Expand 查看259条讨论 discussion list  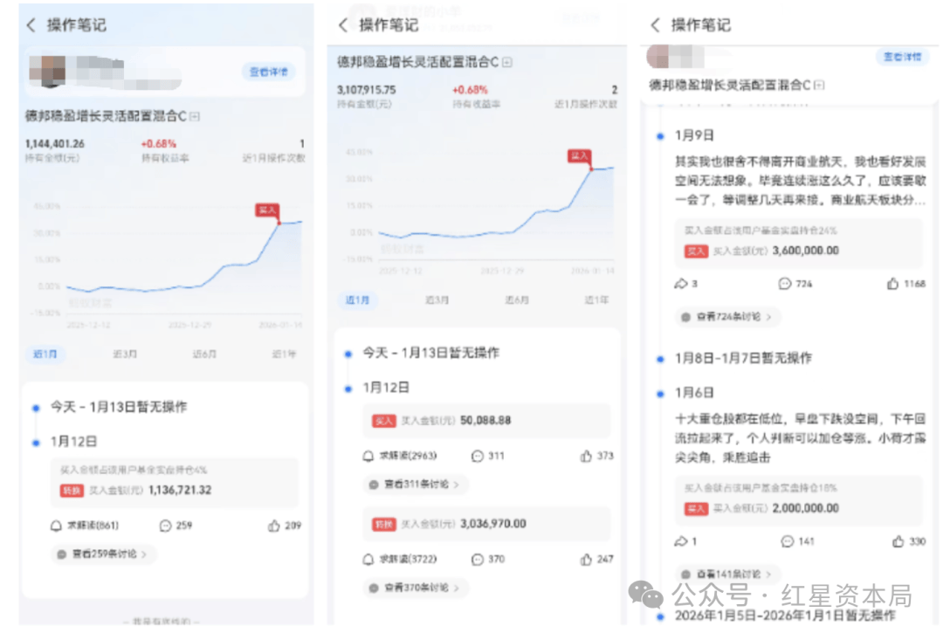(103, 554)
